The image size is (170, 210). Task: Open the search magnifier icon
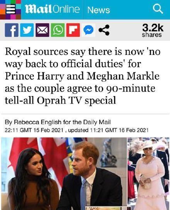[158, 9]
